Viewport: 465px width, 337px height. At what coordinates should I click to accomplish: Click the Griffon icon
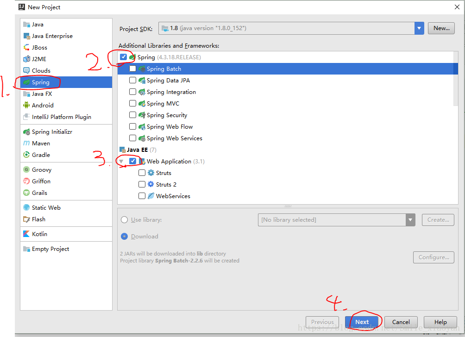coord(26,181)
